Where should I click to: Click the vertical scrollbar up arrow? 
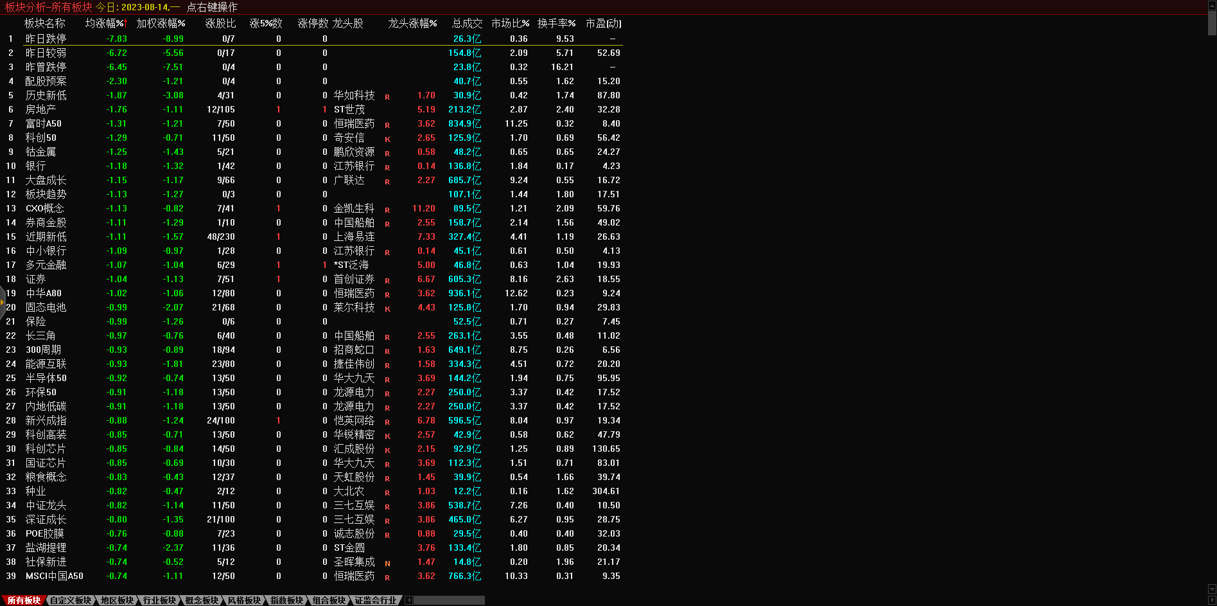[1212, 4]
